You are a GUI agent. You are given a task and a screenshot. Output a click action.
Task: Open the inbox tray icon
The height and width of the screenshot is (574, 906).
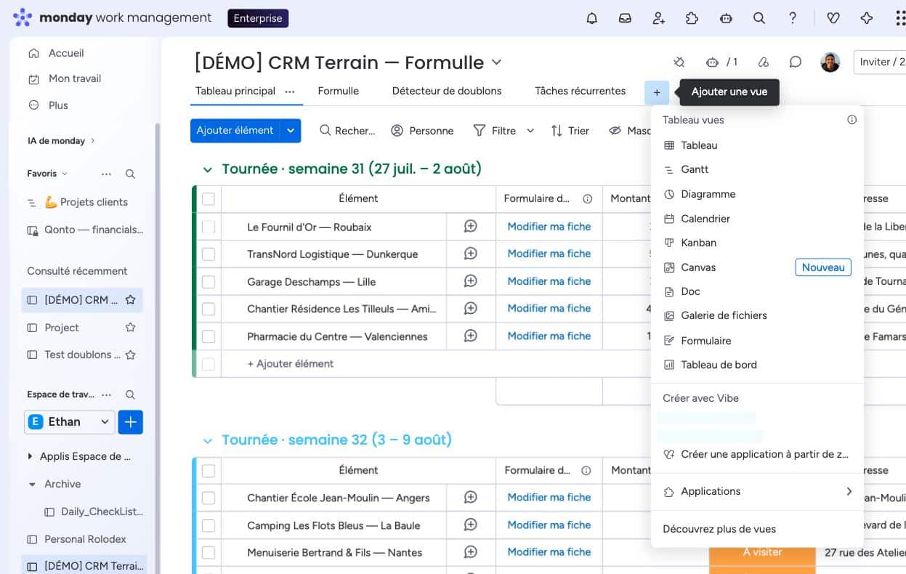pyautogui.click(x=625, y=18)
